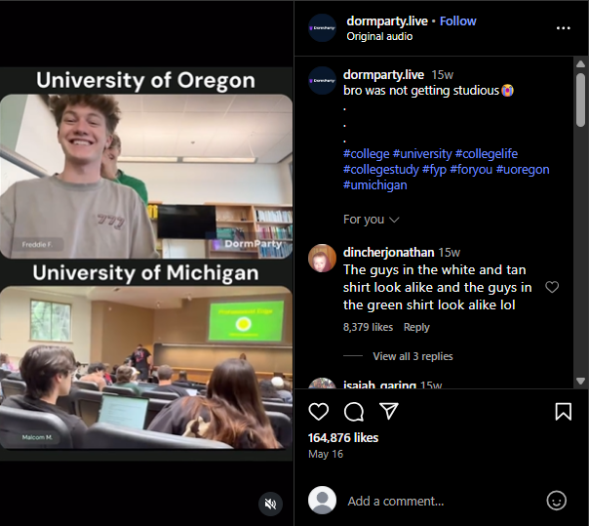The width and height of the screenshot is (589, 526).
Task: Open the three-dot more options menu
Action: pos(563,28)
